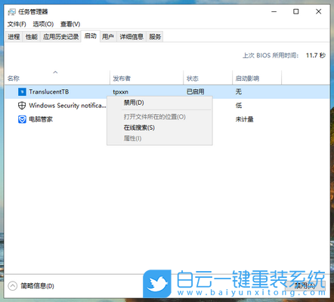The height and width of the screenshot is (302, 334).
Task: Click the 简略信息(D) link text
Action: pos(37,286)
